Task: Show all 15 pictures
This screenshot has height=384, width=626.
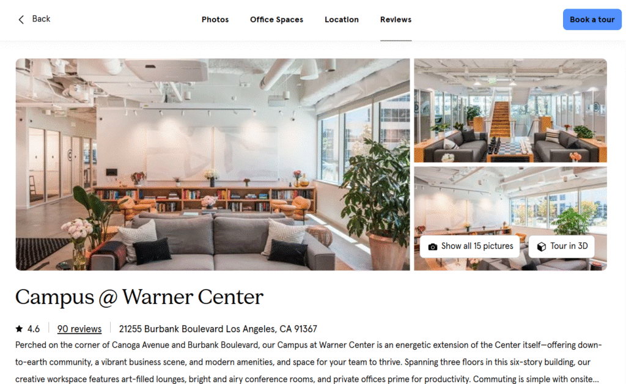Action: click(x=470, y=246)
